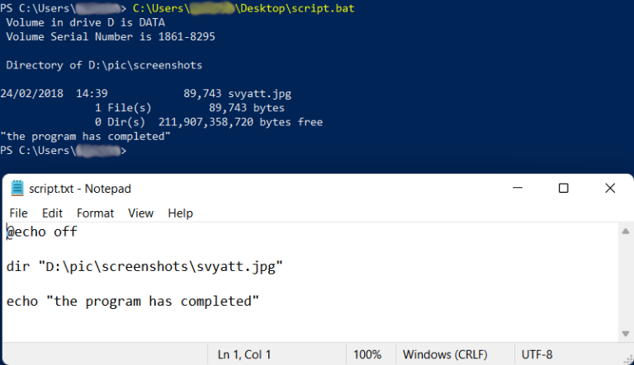Screen dimensions: 634x365
Task: Open the Help menu
Action: [180, 213]
